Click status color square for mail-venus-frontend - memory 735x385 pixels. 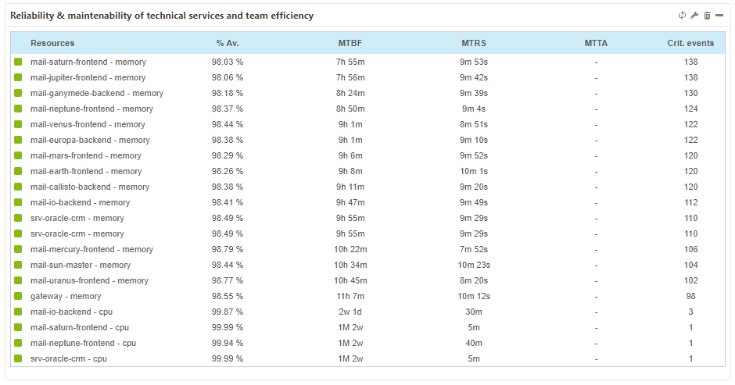(x=18, y=124)
